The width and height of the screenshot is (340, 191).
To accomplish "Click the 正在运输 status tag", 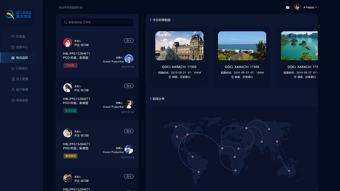I will coord(70,111).
